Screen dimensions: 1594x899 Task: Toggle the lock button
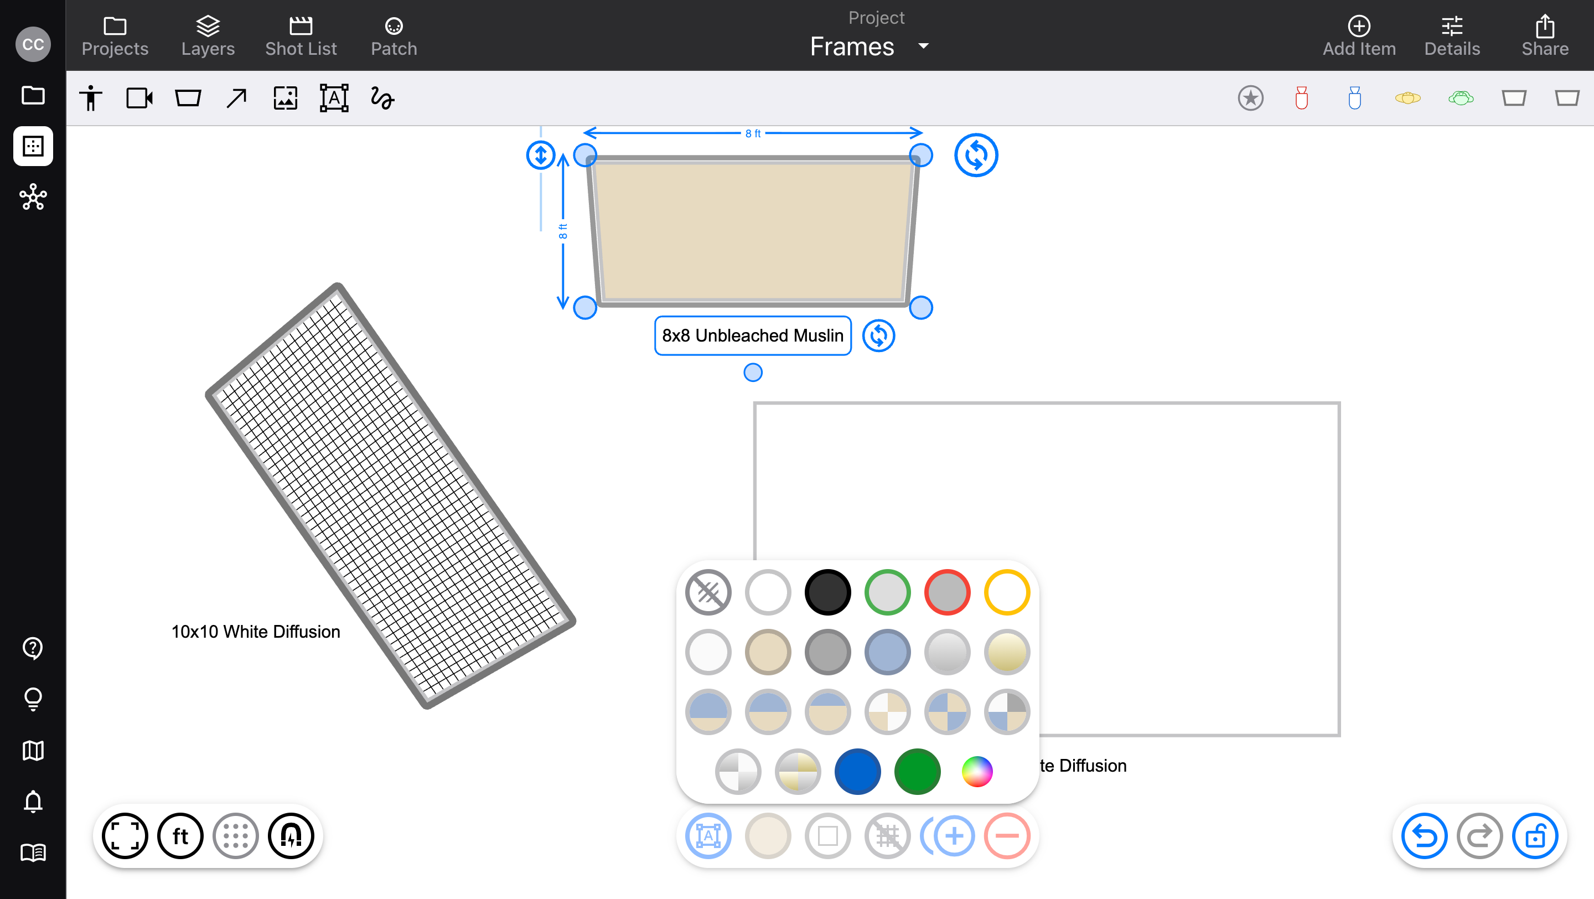click(1535, 836)
